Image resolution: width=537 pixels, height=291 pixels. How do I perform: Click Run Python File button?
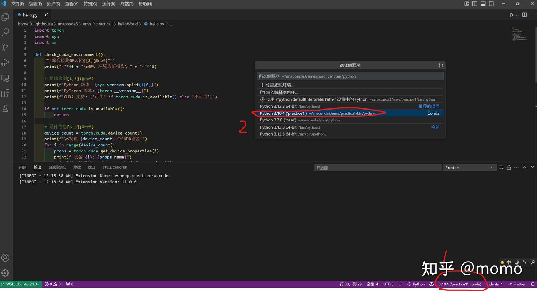511,15
